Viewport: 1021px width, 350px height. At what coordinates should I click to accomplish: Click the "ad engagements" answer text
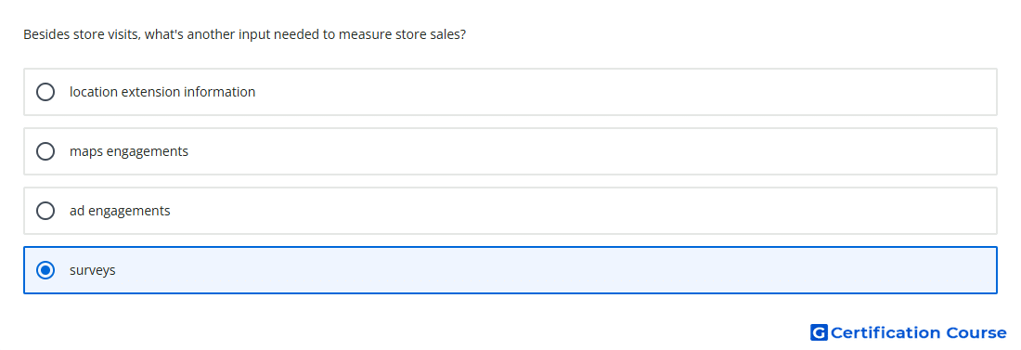(120, 211)
